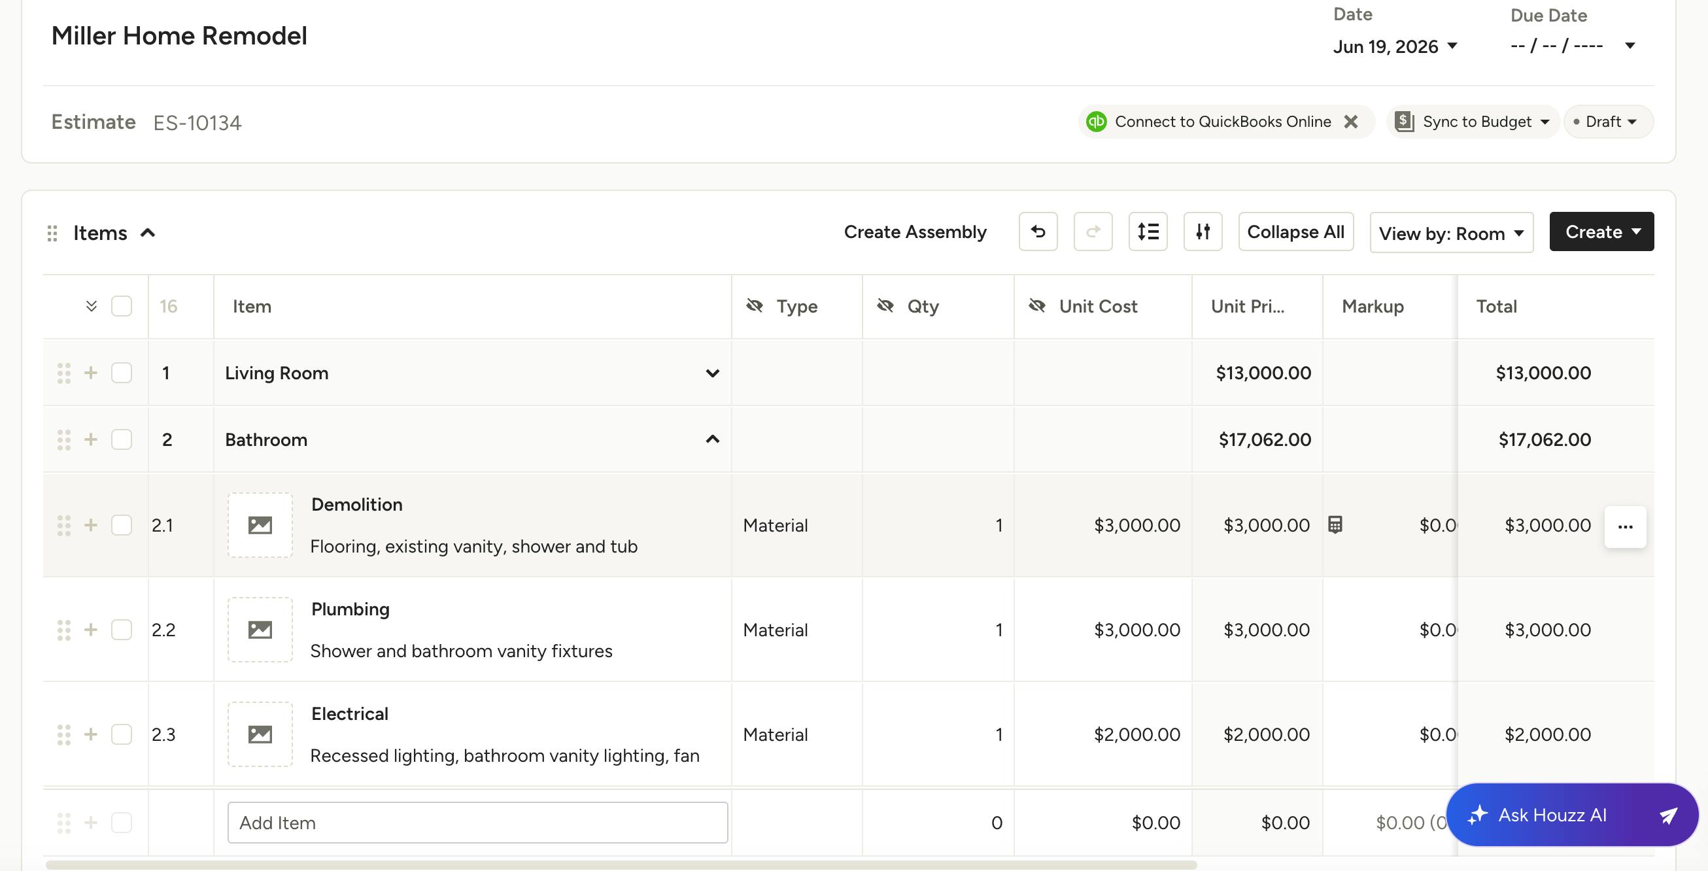Click the Qty value in Add Item row
Viewport: 1708px width, 871px height.
pyautogui.click(x=997, y=823)
